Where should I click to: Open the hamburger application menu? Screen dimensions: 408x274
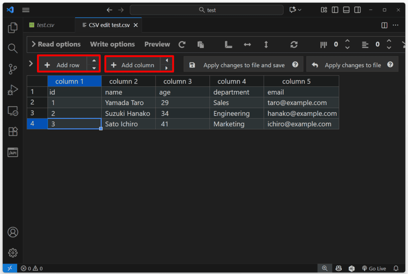[x=26, y=10]
